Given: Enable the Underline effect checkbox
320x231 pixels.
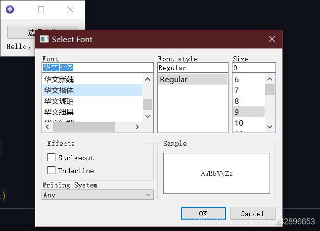Looking at the screenshot, I should [x=51, y=170].
